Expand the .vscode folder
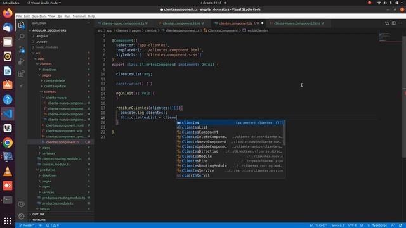The image size is (406, 228). (x=41, y=42)
